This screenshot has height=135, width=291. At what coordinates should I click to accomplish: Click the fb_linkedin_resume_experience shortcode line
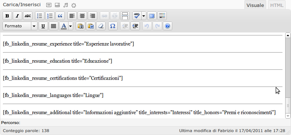point(68,44)
